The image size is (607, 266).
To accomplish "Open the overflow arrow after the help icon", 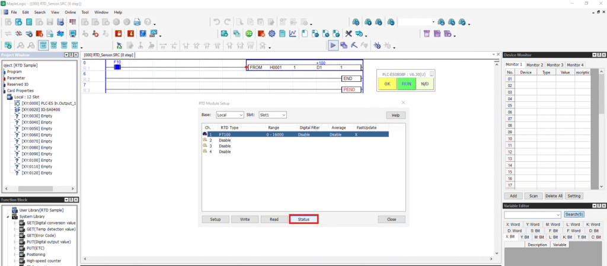I will 155,24.
